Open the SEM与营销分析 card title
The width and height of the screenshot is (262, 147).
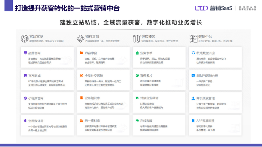(x=207, y=76)
